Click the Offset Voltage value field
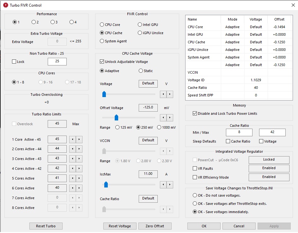 click(148, 108)
